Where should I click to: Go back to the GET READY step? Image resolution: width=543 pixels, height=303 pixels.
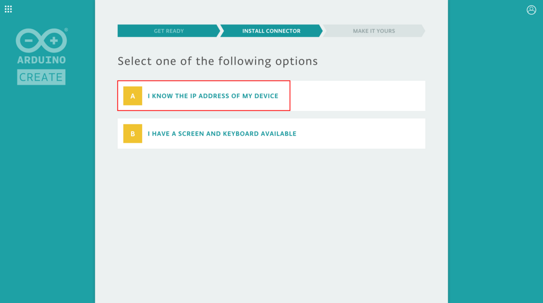tap(169, 31)
